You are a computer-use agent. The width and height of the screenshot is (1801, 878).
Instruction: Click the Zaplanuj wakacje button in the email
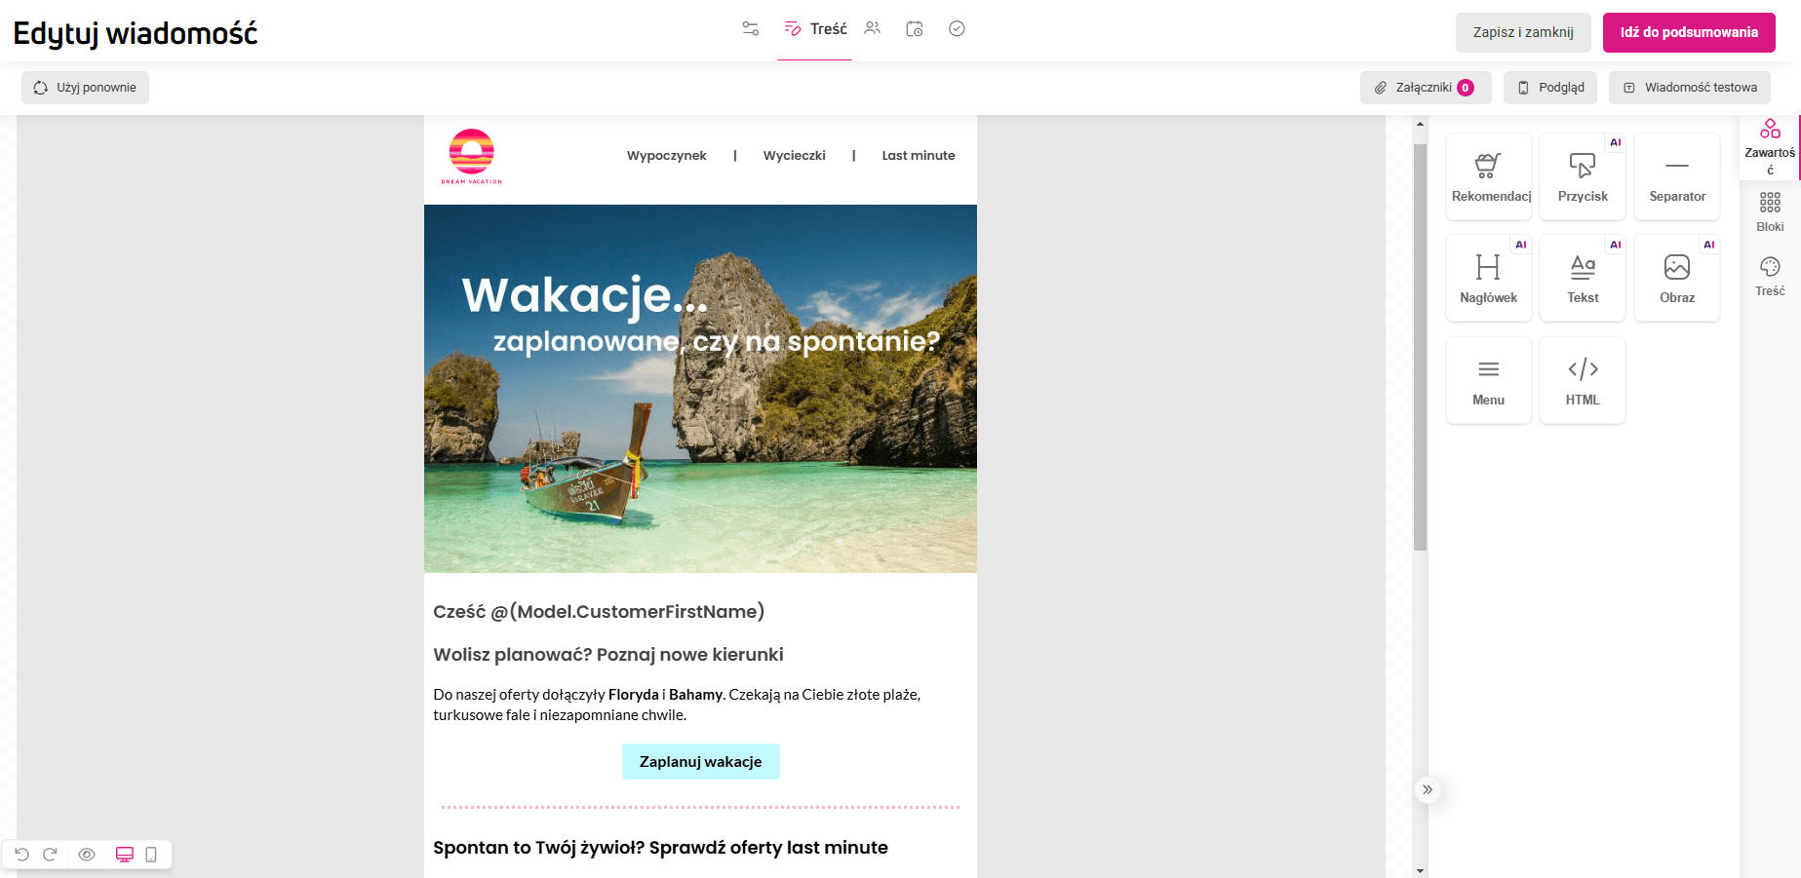click(x=700, y=762)
